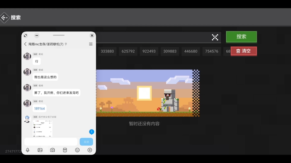The width and height of the screenshot is (291, 163).
Task: Tap the message bubble 我也是这么想的
Action: 45,77
